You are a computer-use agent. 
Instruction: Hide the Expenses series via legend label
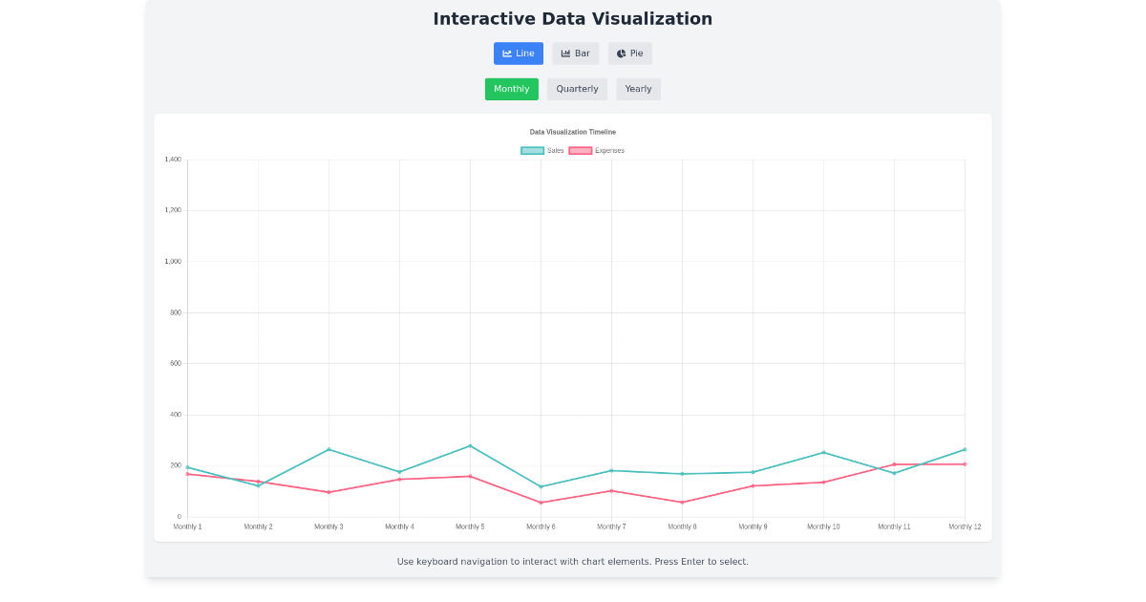[609, 151]
